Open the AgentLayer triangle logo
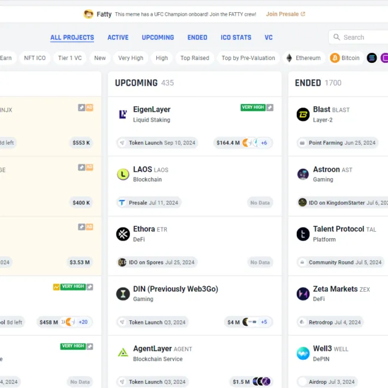The height and width of the screenshot is (388, 388). 123,353
